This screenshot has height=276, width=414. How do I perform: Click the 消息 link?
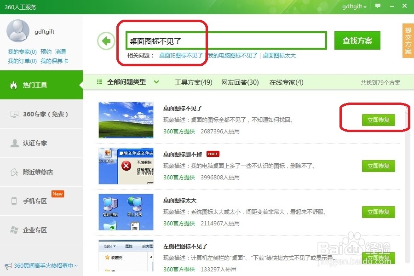61,52
